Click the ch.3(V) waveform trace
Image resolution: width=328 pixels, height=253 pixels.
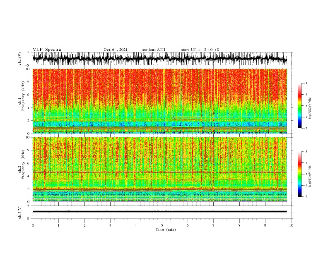pos(159,212)
